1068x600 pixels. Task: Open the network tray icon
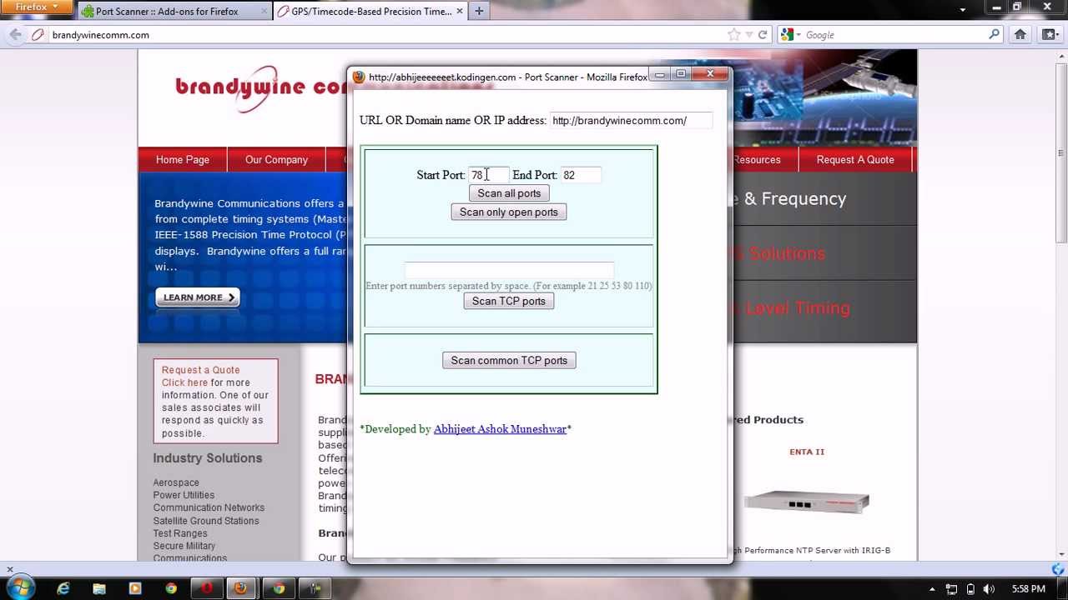tap(952, 589)
